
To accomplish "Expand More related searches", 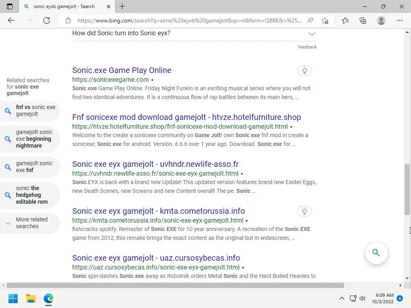I will click(30, 223).
